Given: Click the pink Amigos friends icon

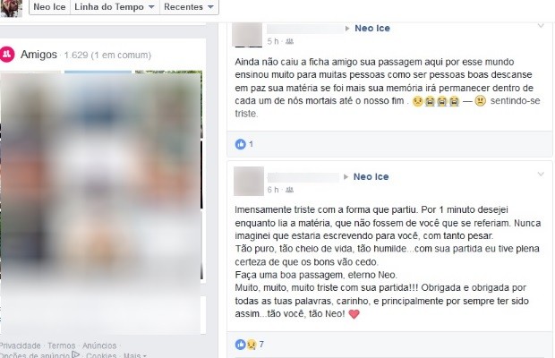Looking at the screenshot, I should [x=7, y=54].
